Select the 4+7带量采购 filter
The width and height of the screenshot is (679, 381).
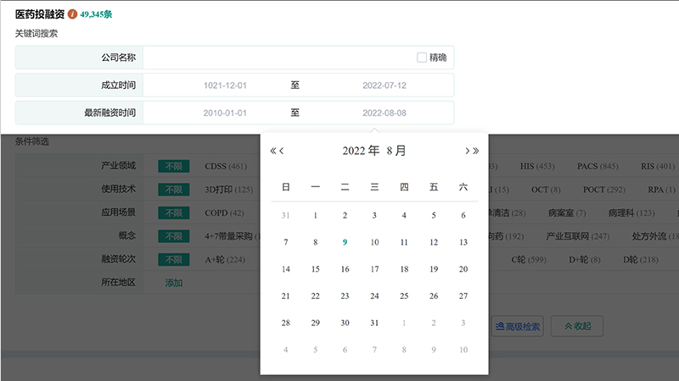tap(232, 236)
